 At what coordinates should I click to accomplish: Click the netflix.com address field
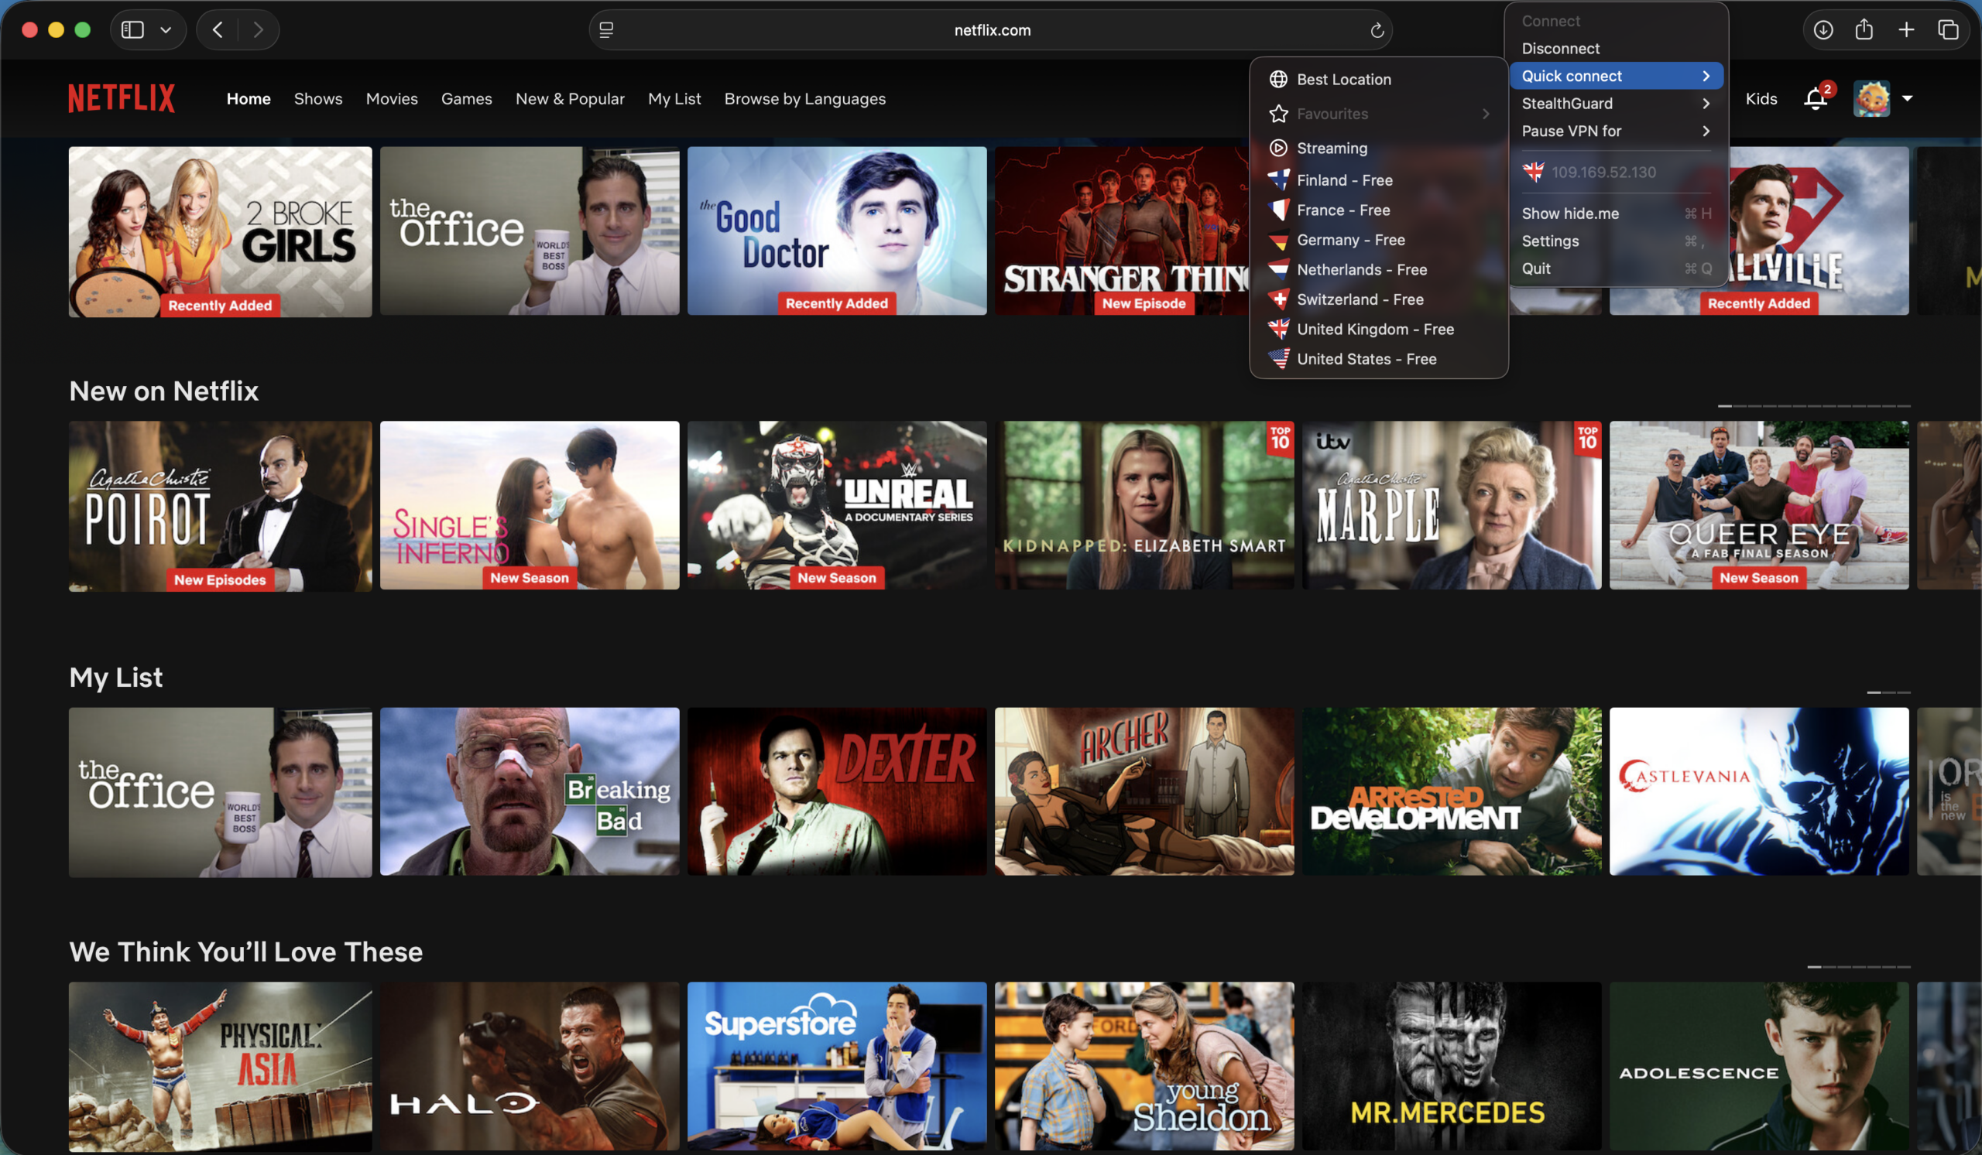[x=991, y=30]
